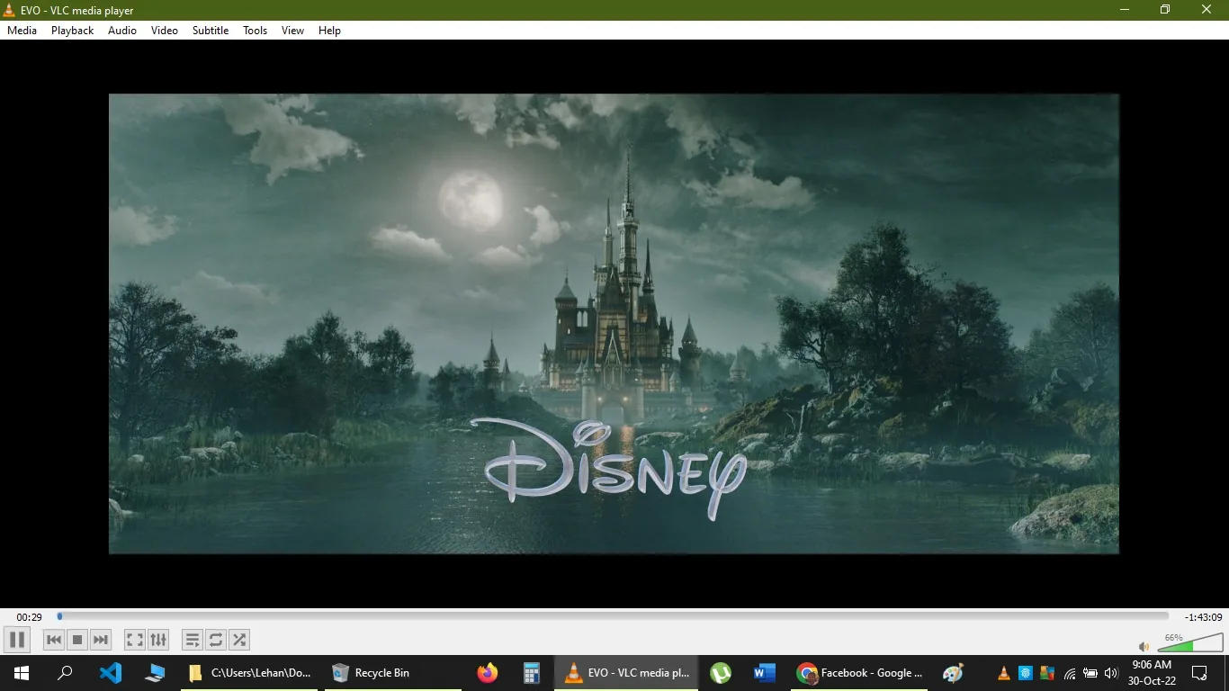Select the previous media icon
This screenshot has height=691, width=1229.
pos(53,640)
